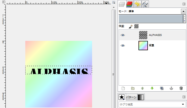Click the ALPHASIS text on canvas
Viewport: 187px width, 108px height.
59,71
